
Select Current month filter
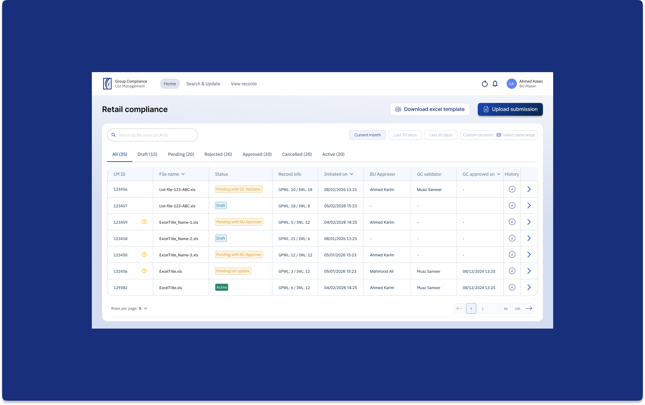367,135
